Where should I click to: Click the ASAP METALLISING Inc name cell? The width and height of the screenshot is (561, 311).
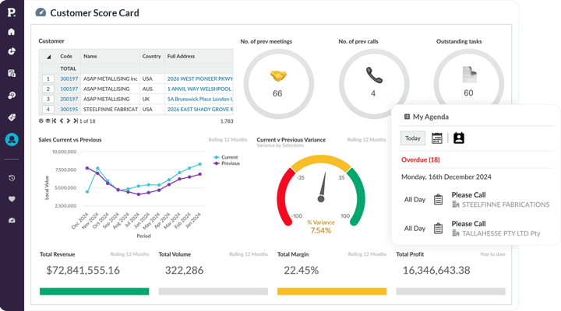pos(110,79)
